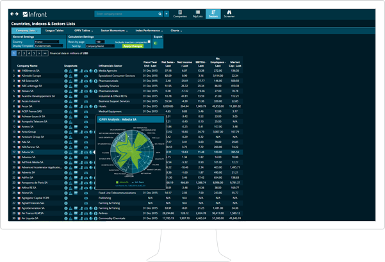Export the list to Excel
The width and height of the screenshot is (385, 262).
point(155,43)
